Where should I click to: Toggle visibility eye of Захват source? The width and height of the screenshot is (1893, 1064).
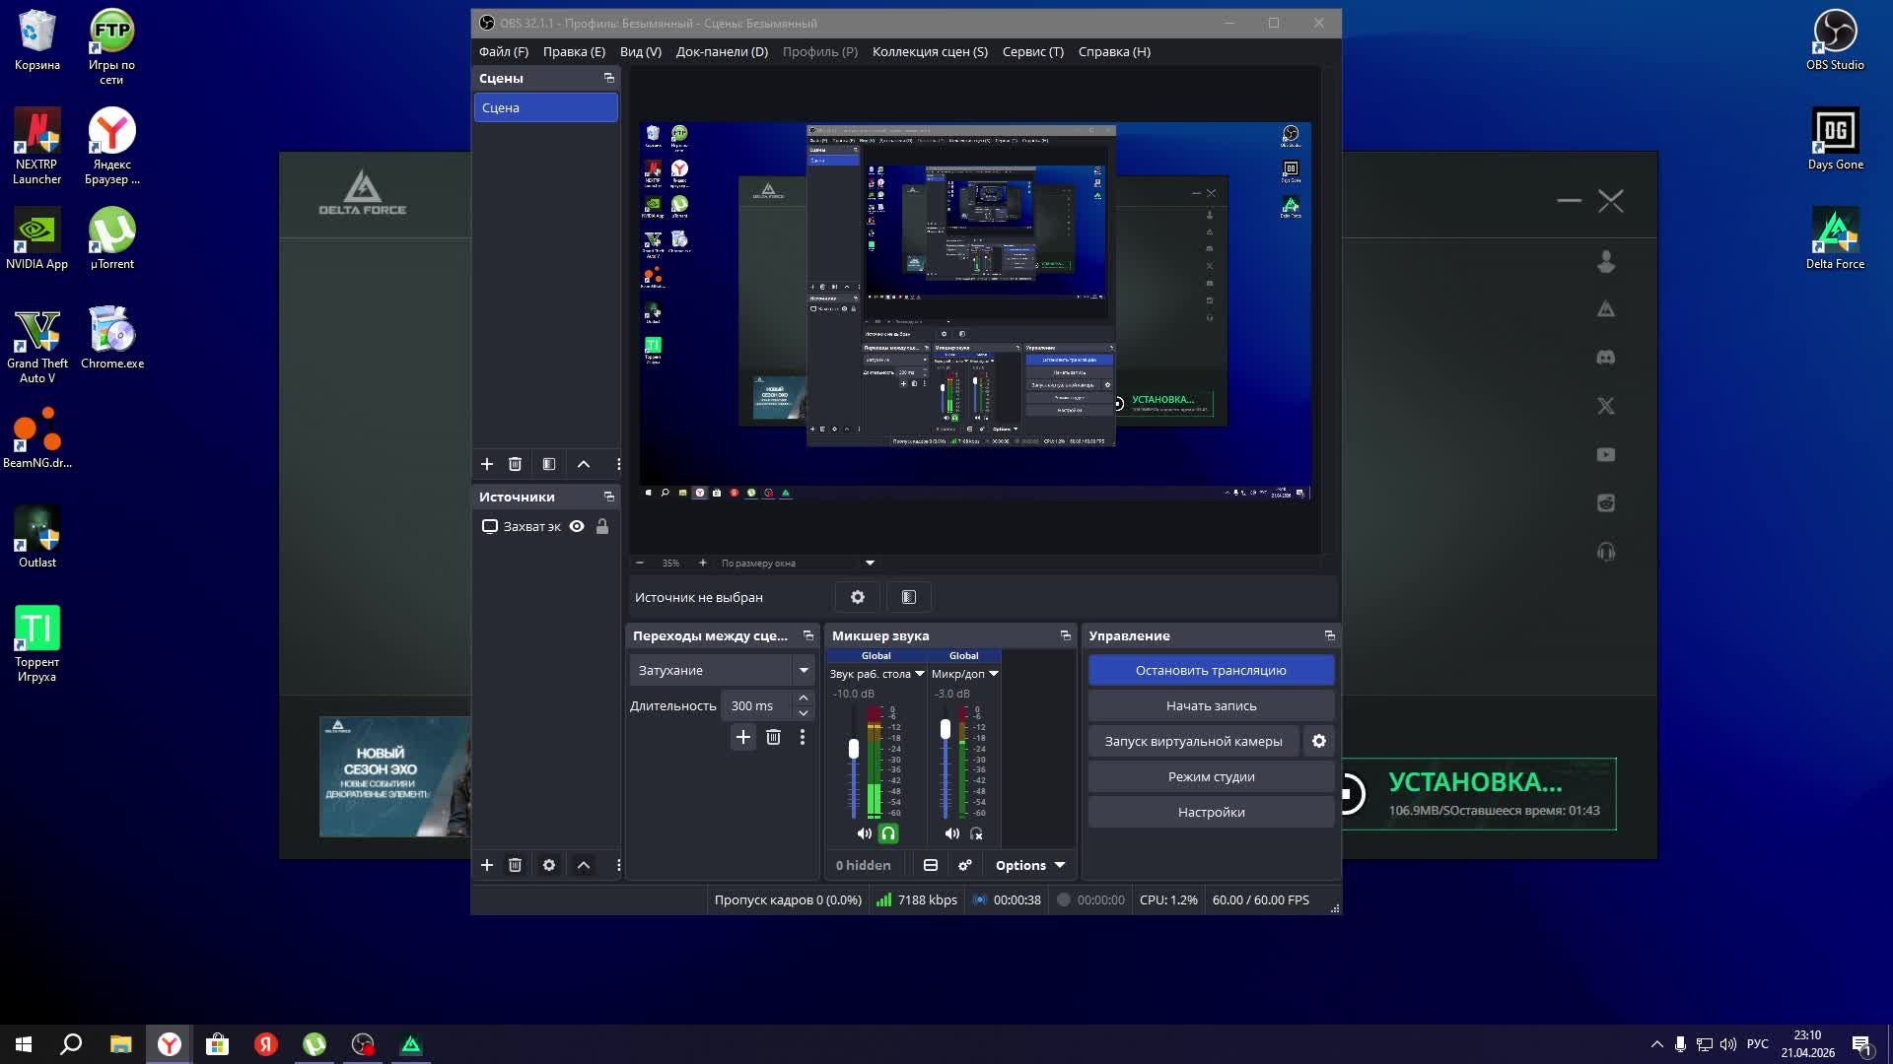point(577,526)
